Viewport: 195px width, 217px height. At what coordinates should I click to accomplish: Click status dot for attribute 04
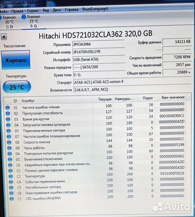[x=8, y=125]
